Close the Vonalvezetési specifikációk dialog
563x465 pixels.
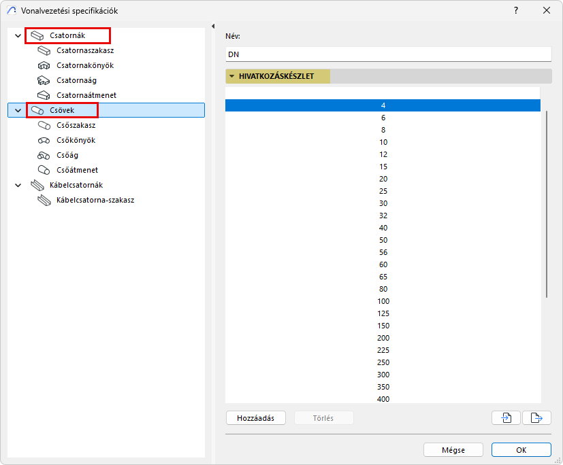[547, 10]
